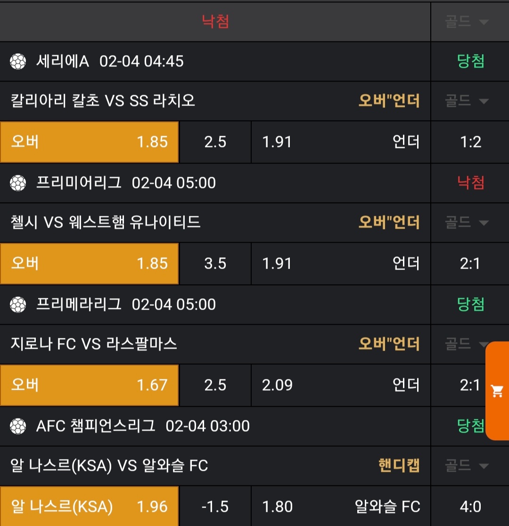
Task: Click the 낙첨 status header at top
Action: coord(215,22)
